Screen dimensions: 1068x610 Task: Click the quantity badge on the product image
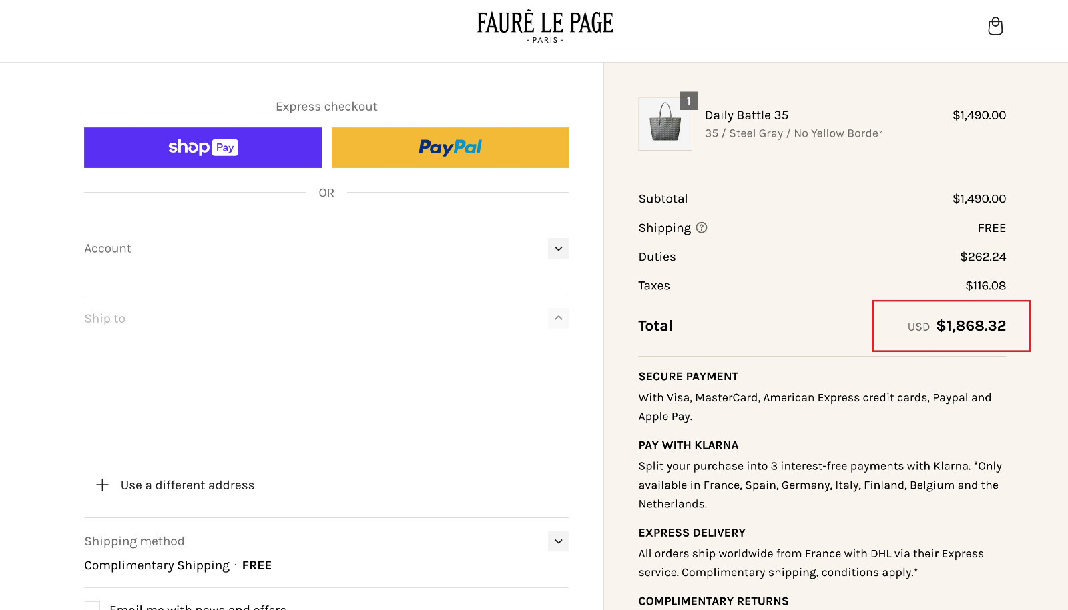689,101
